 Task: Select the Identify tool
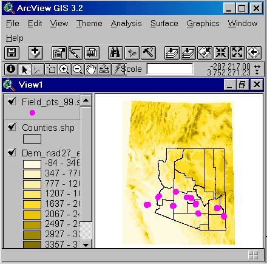[11, 69]
